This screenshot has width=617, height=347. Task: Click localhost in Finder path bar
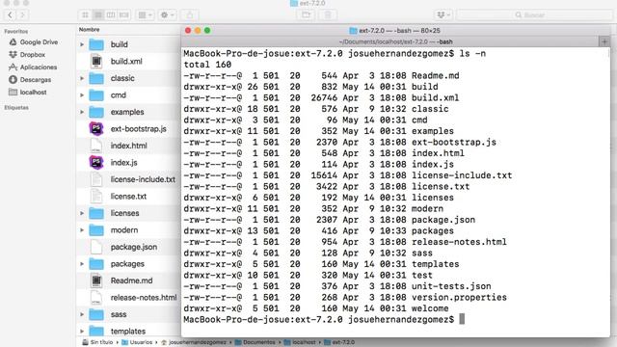tap(300, 342)
